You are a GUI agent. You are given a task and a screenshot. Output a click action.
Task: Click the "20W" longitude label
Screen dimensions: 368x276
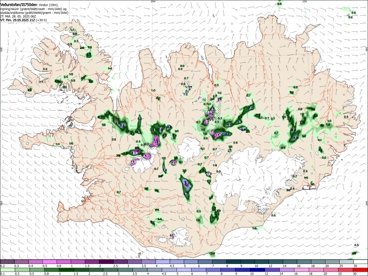click(153, 1)
